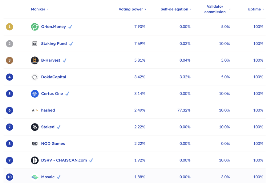The width and height of the screenshot is (271, 183).
Task: Click the 5.81% voting power value
Action: tap(140, 60)
